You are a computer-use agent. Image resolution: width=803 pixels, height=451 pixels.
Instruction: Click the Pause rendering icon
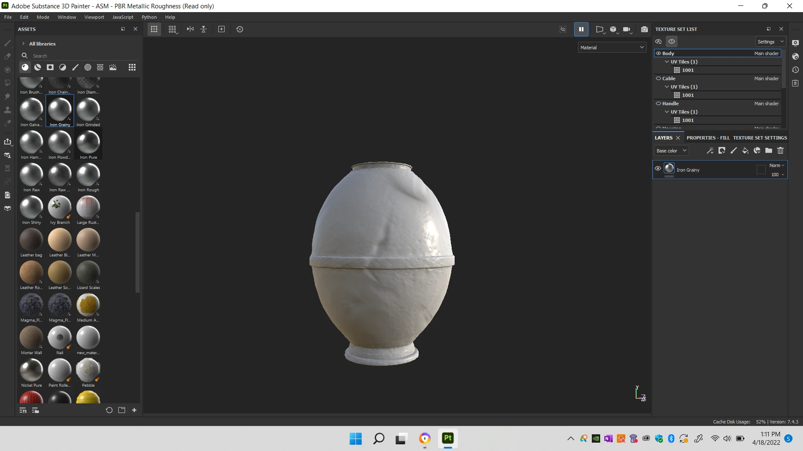tap(581, 29)
